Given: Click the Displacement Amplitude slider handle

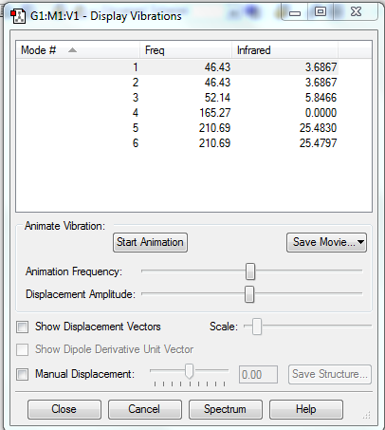Looking at the screenshot, I should coord(249,294).
